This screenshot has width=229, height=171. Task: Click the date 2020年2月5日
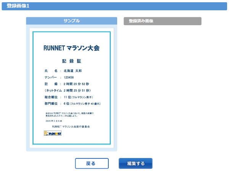click(x=53, y=121)
